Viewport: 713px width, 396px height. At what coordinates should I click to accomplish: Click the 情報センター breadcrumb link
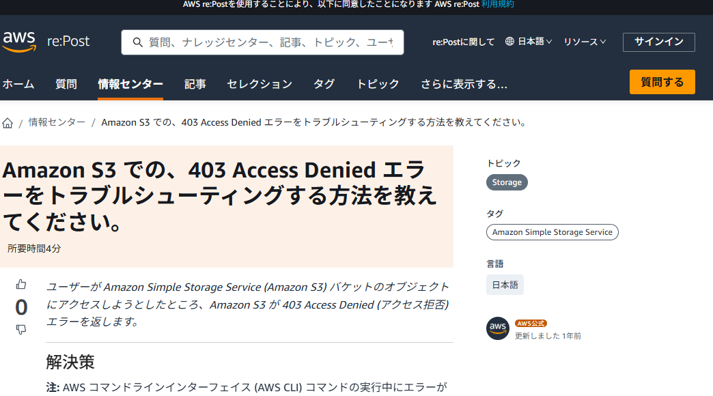57,122
